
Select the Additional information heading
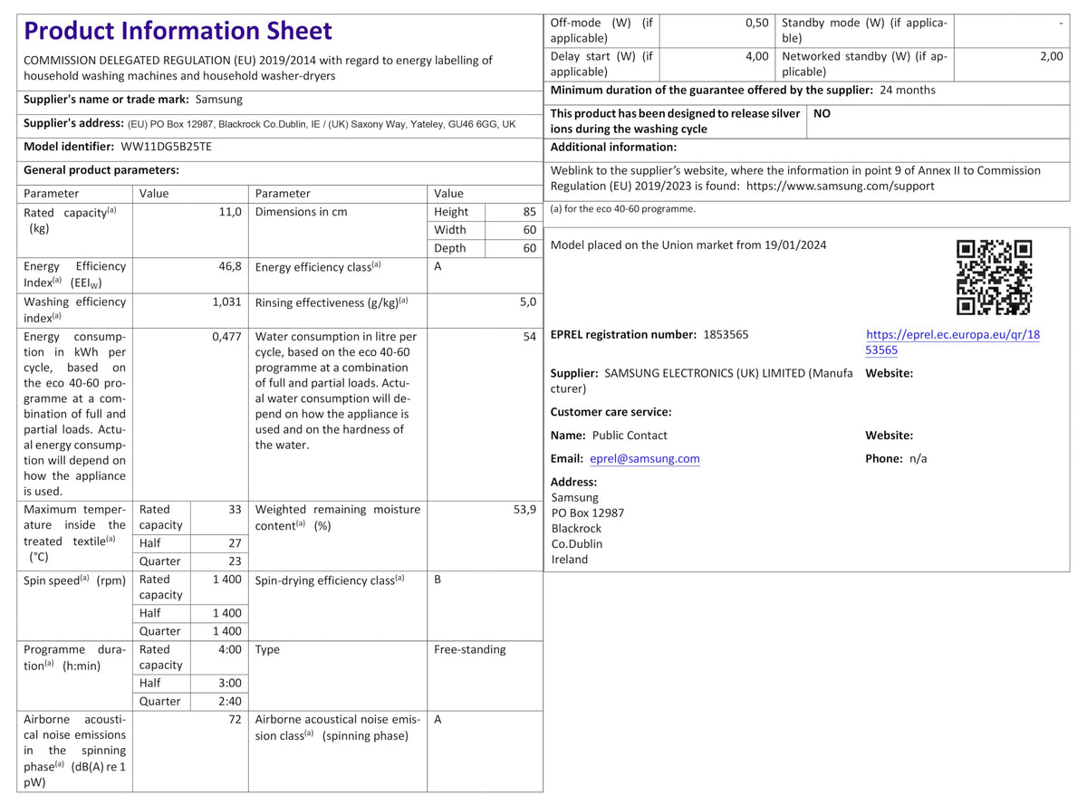613,147
